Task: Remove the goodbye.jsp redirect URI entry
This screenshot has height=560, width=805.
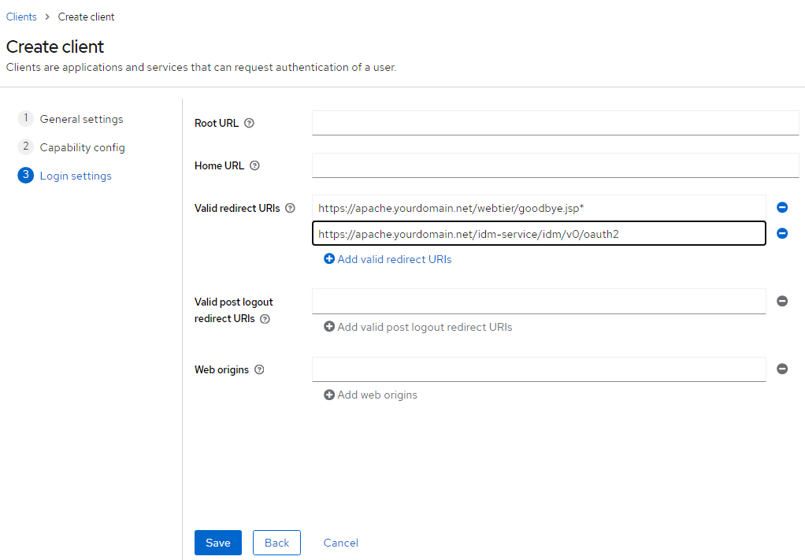Action: (781, 207)
